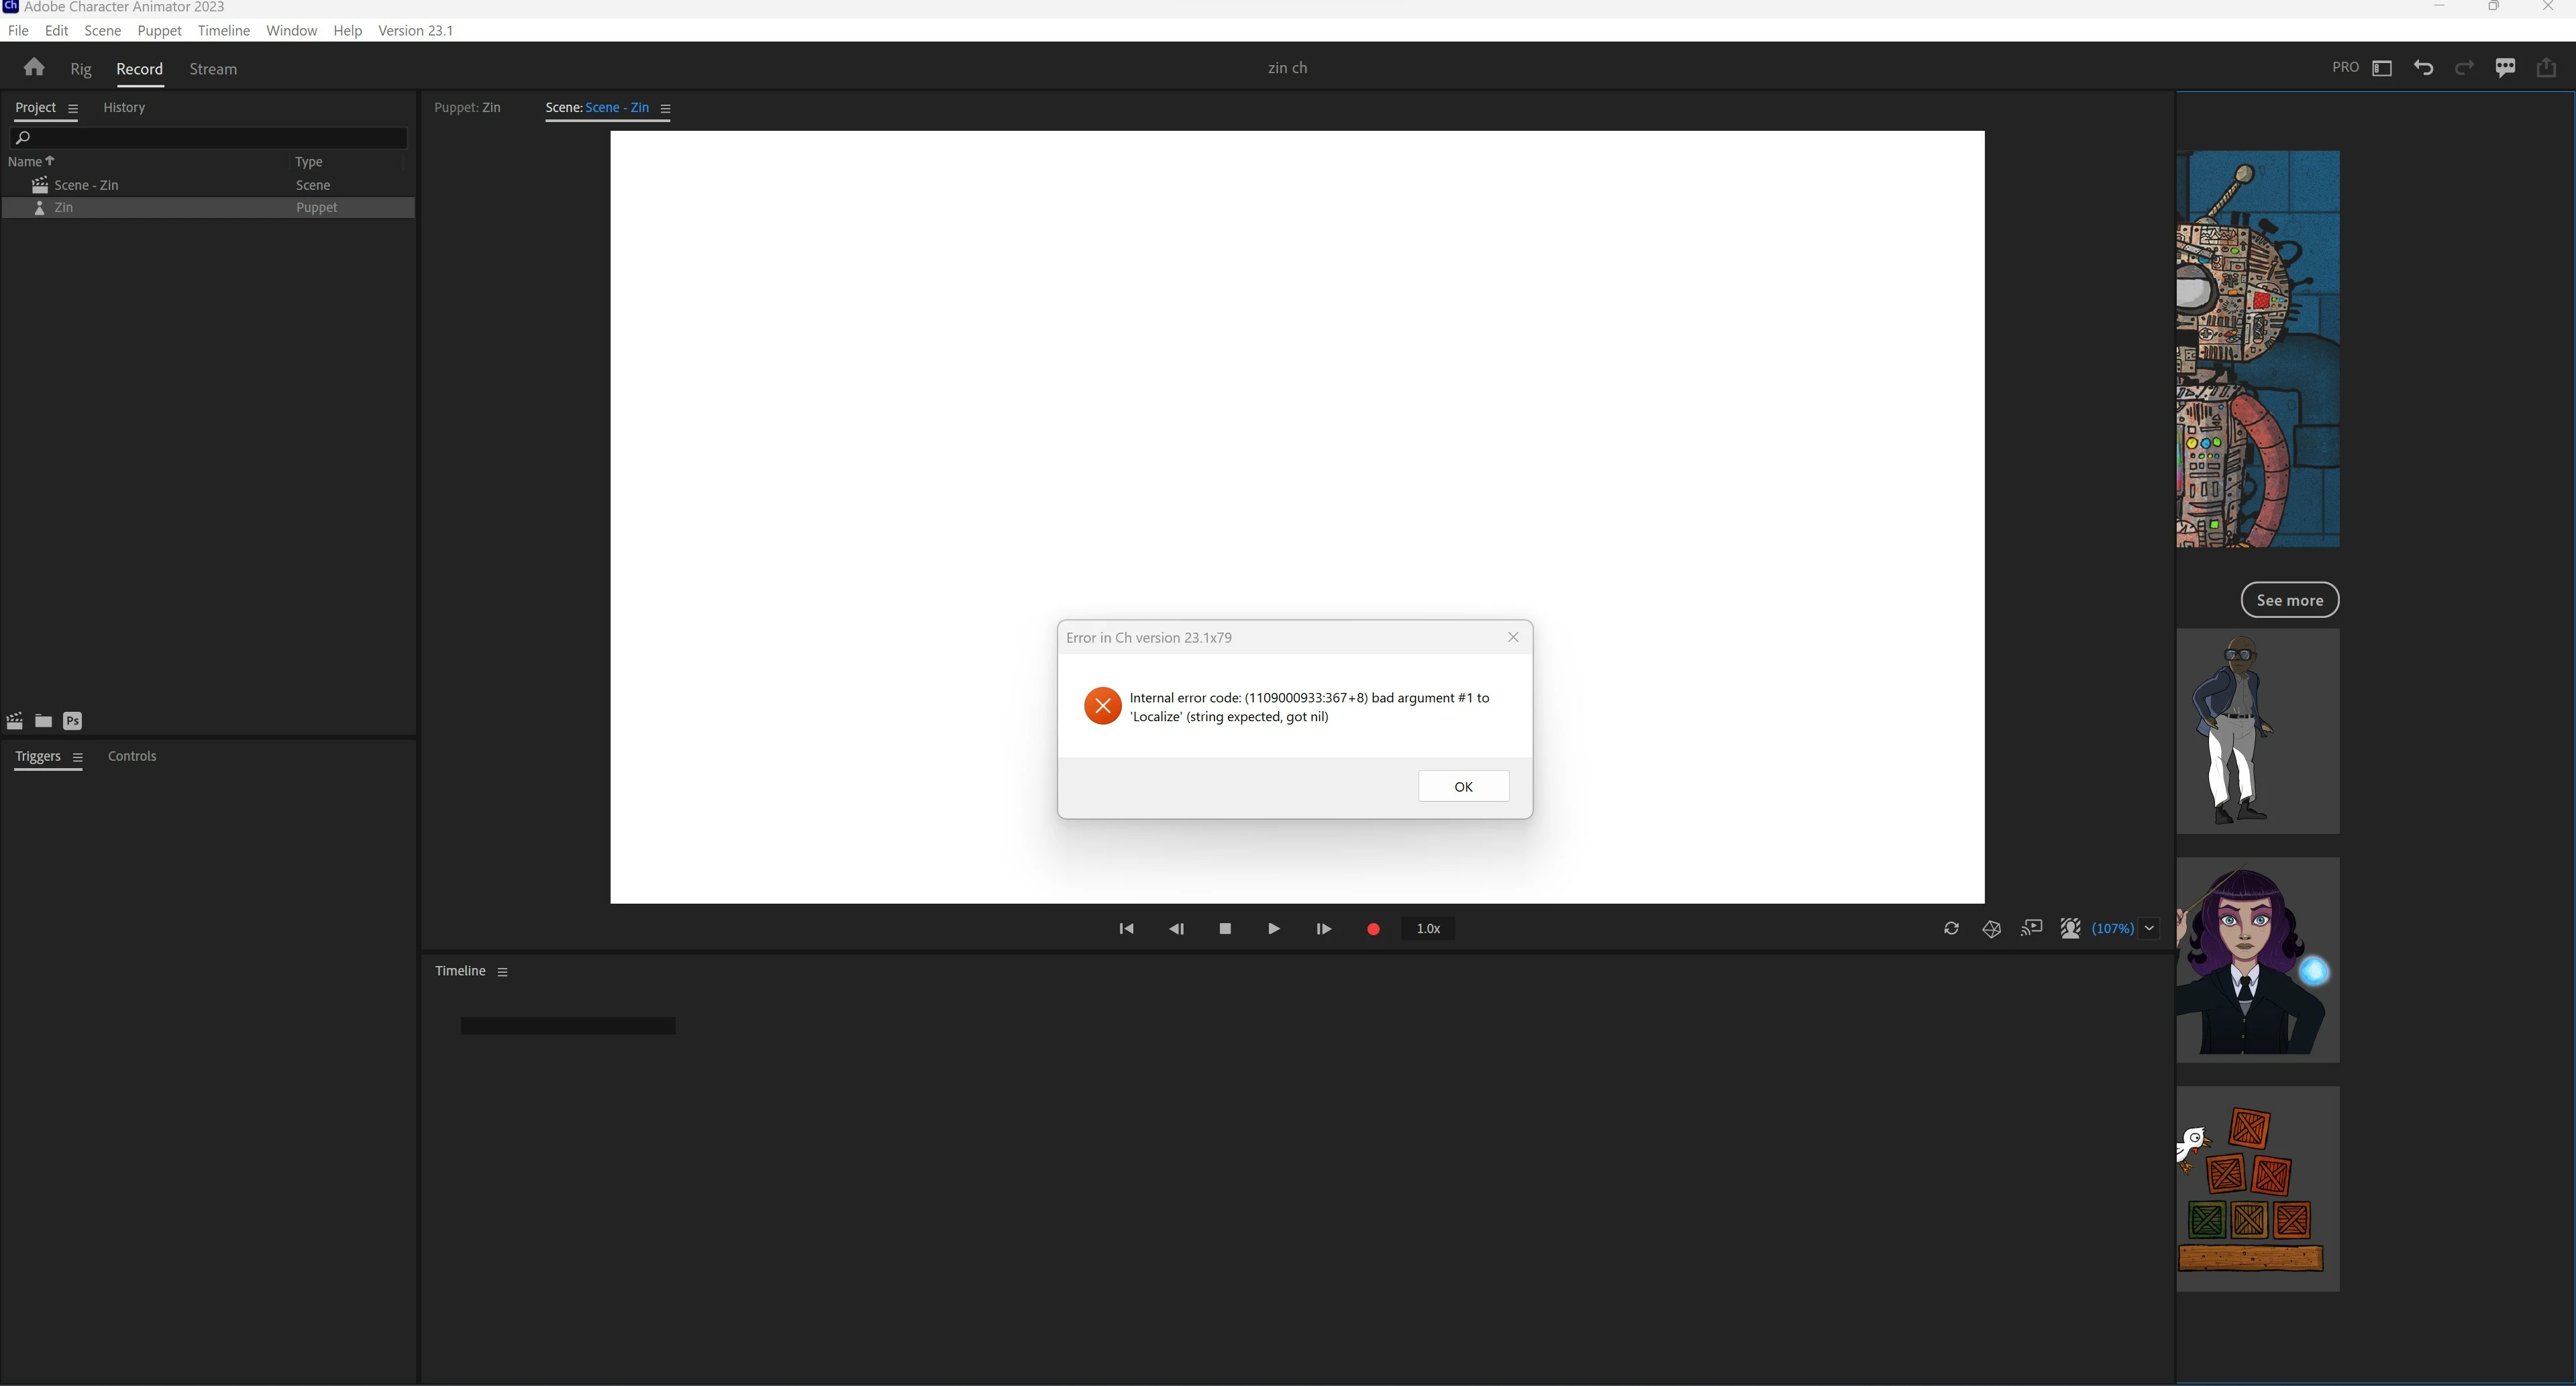Open the feedback speech bubble icon
Image resolution: width=2576 pixels, height=1386 pixels.
point(2505,68)
